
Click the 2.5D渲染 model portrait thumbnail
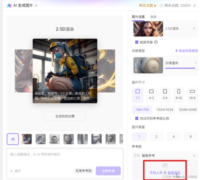pyautogui.click(x=148, y=29)
